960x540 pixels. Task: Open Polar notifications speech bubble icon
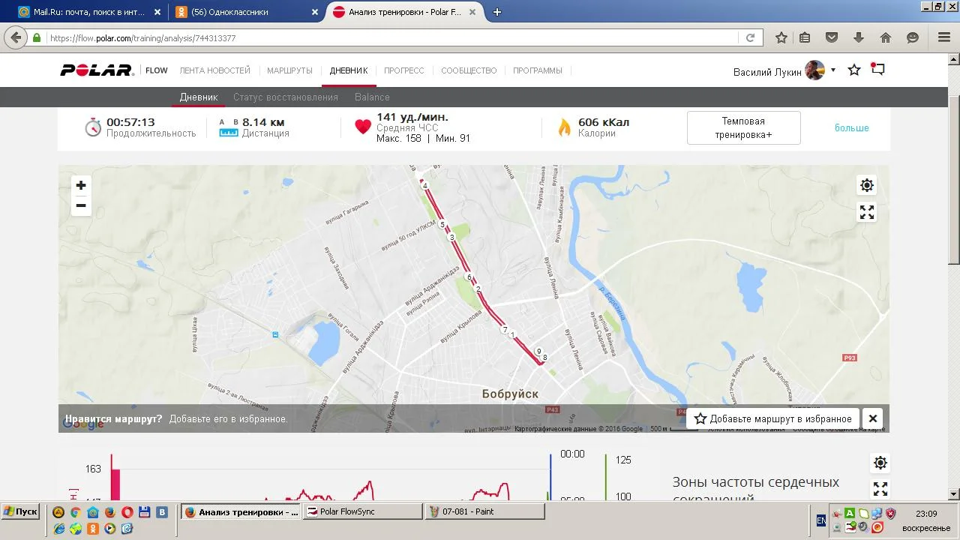(877, 69)
